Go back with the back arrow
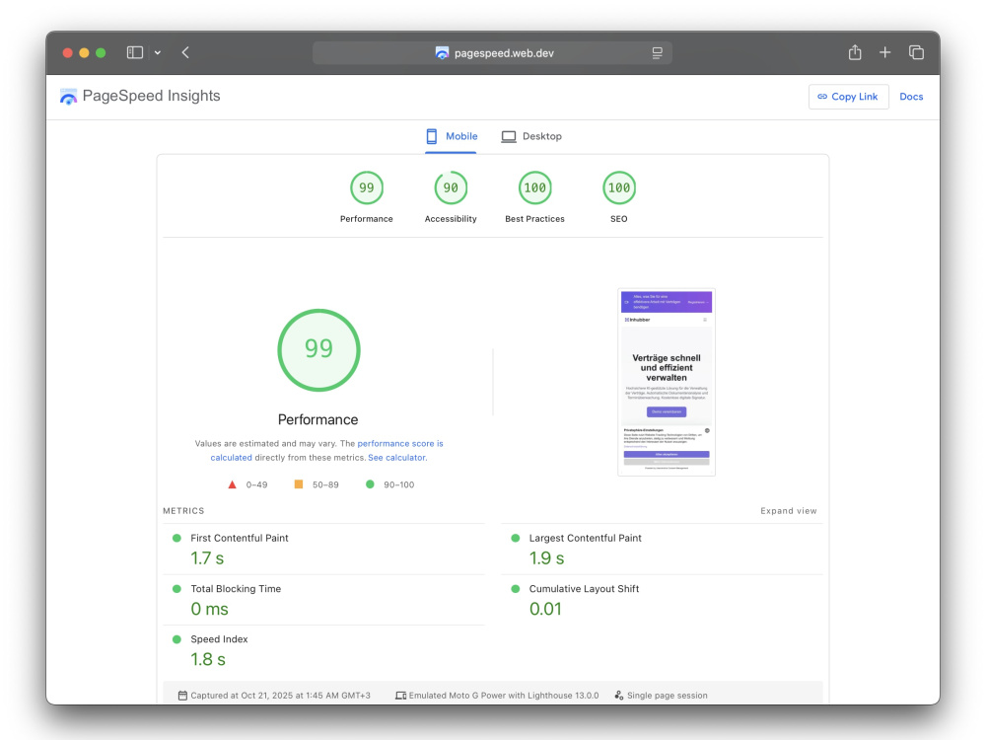Image resolution: width=986 pixels, height=740 pixels. pos(185,53)
